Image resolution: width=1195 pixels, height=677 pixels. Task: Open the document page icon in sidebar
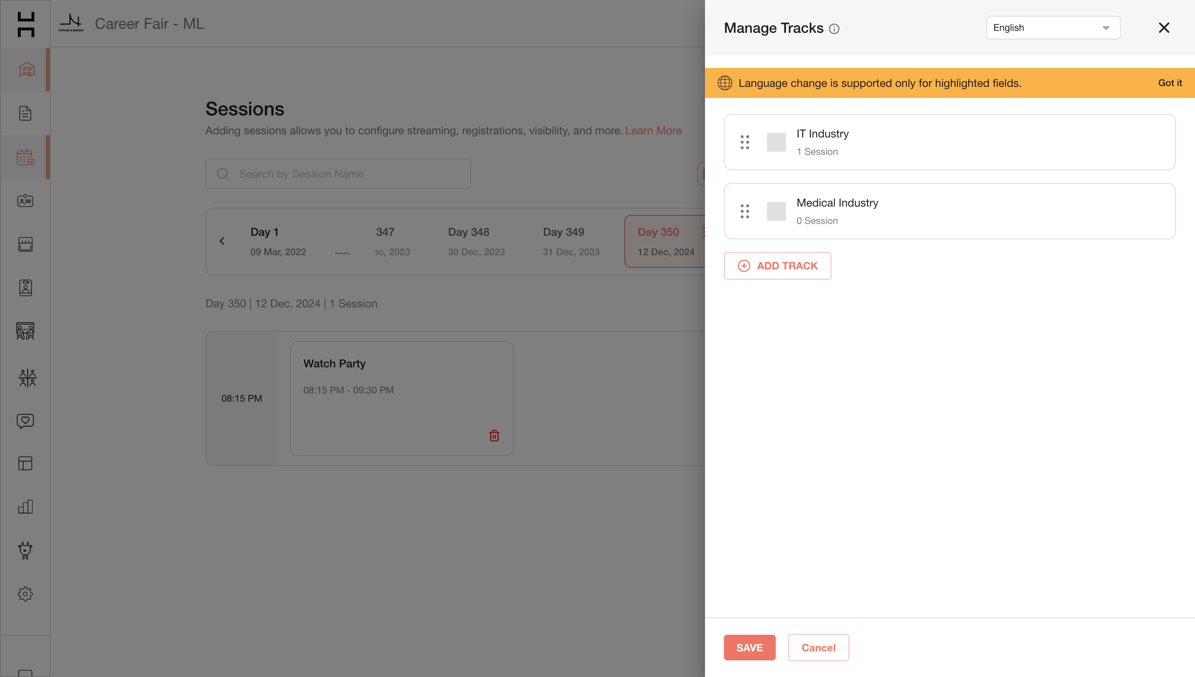tap(25, 113)
